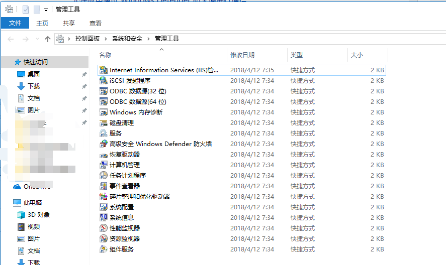446x265 pixels.
Task: Click the 资源监视器 icon
Action: 104,238
